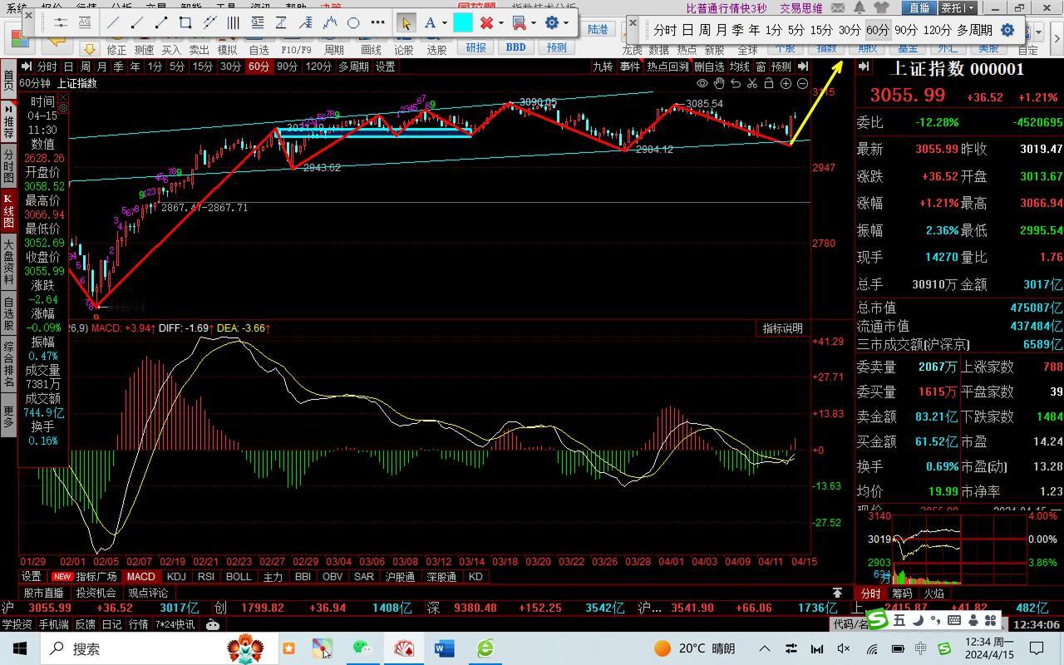Collapse right panel with arrow by 上证指数
The image size is (1064, 665).
pos(864,66)
